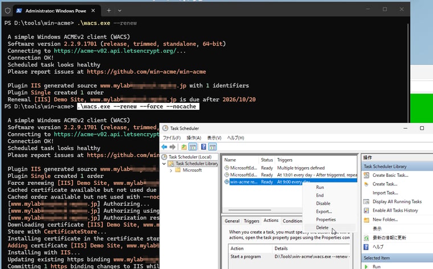
Task: Switch to the Triggers tab
Action: coord(252,221)
